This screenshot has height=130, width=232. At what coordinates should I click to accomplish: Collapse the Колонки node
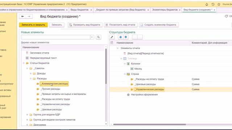click(125, 64)
